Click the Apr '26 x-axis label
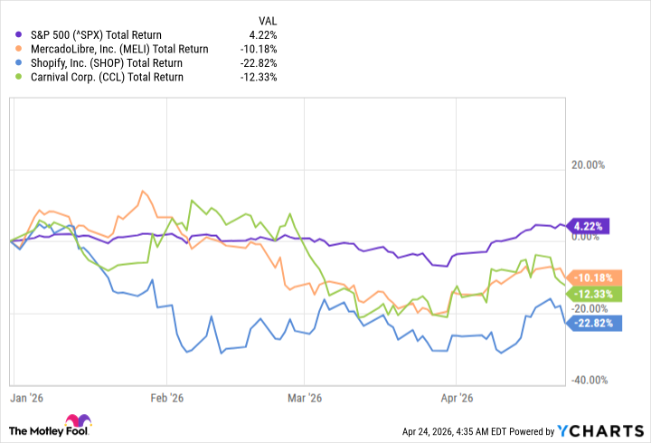This screenshot has height=443, width=651. (457, 397)
